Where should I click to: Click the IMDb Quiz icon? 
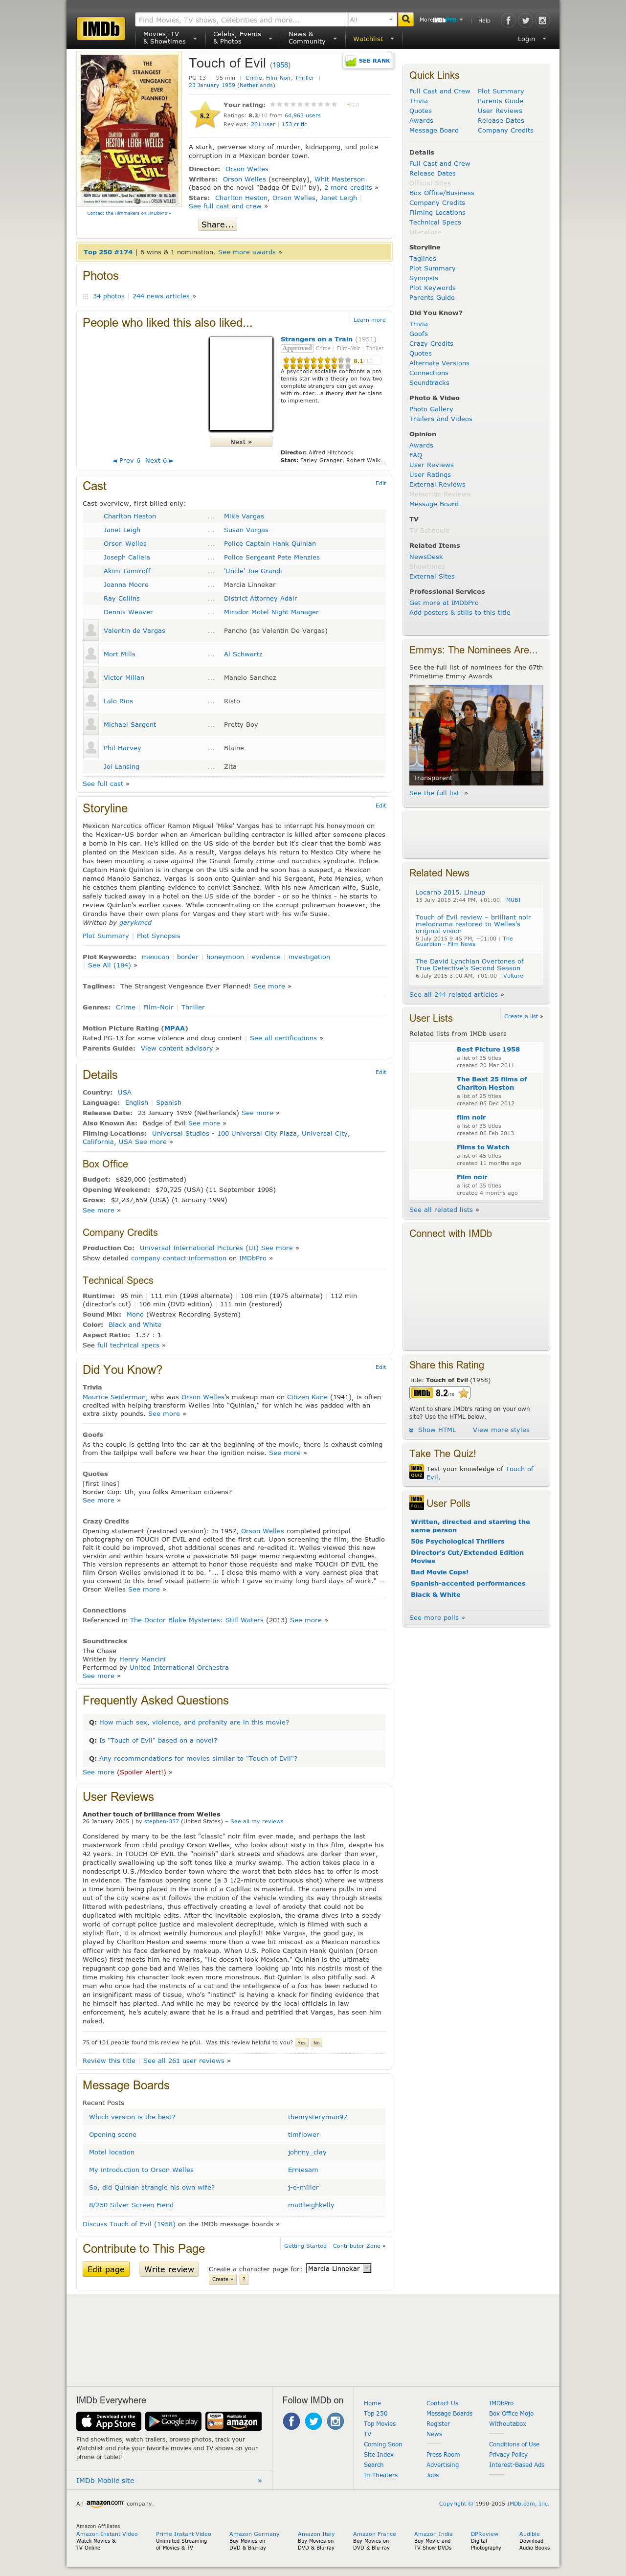(x=416, y=1471)
